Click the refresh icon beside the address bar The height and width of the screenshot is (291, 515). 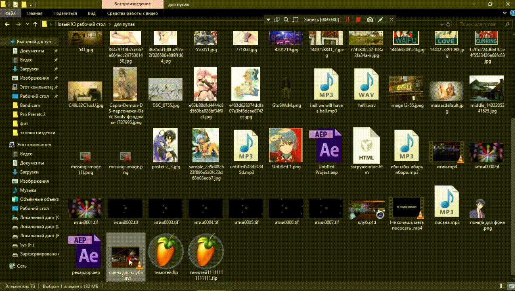coord(448,24)
